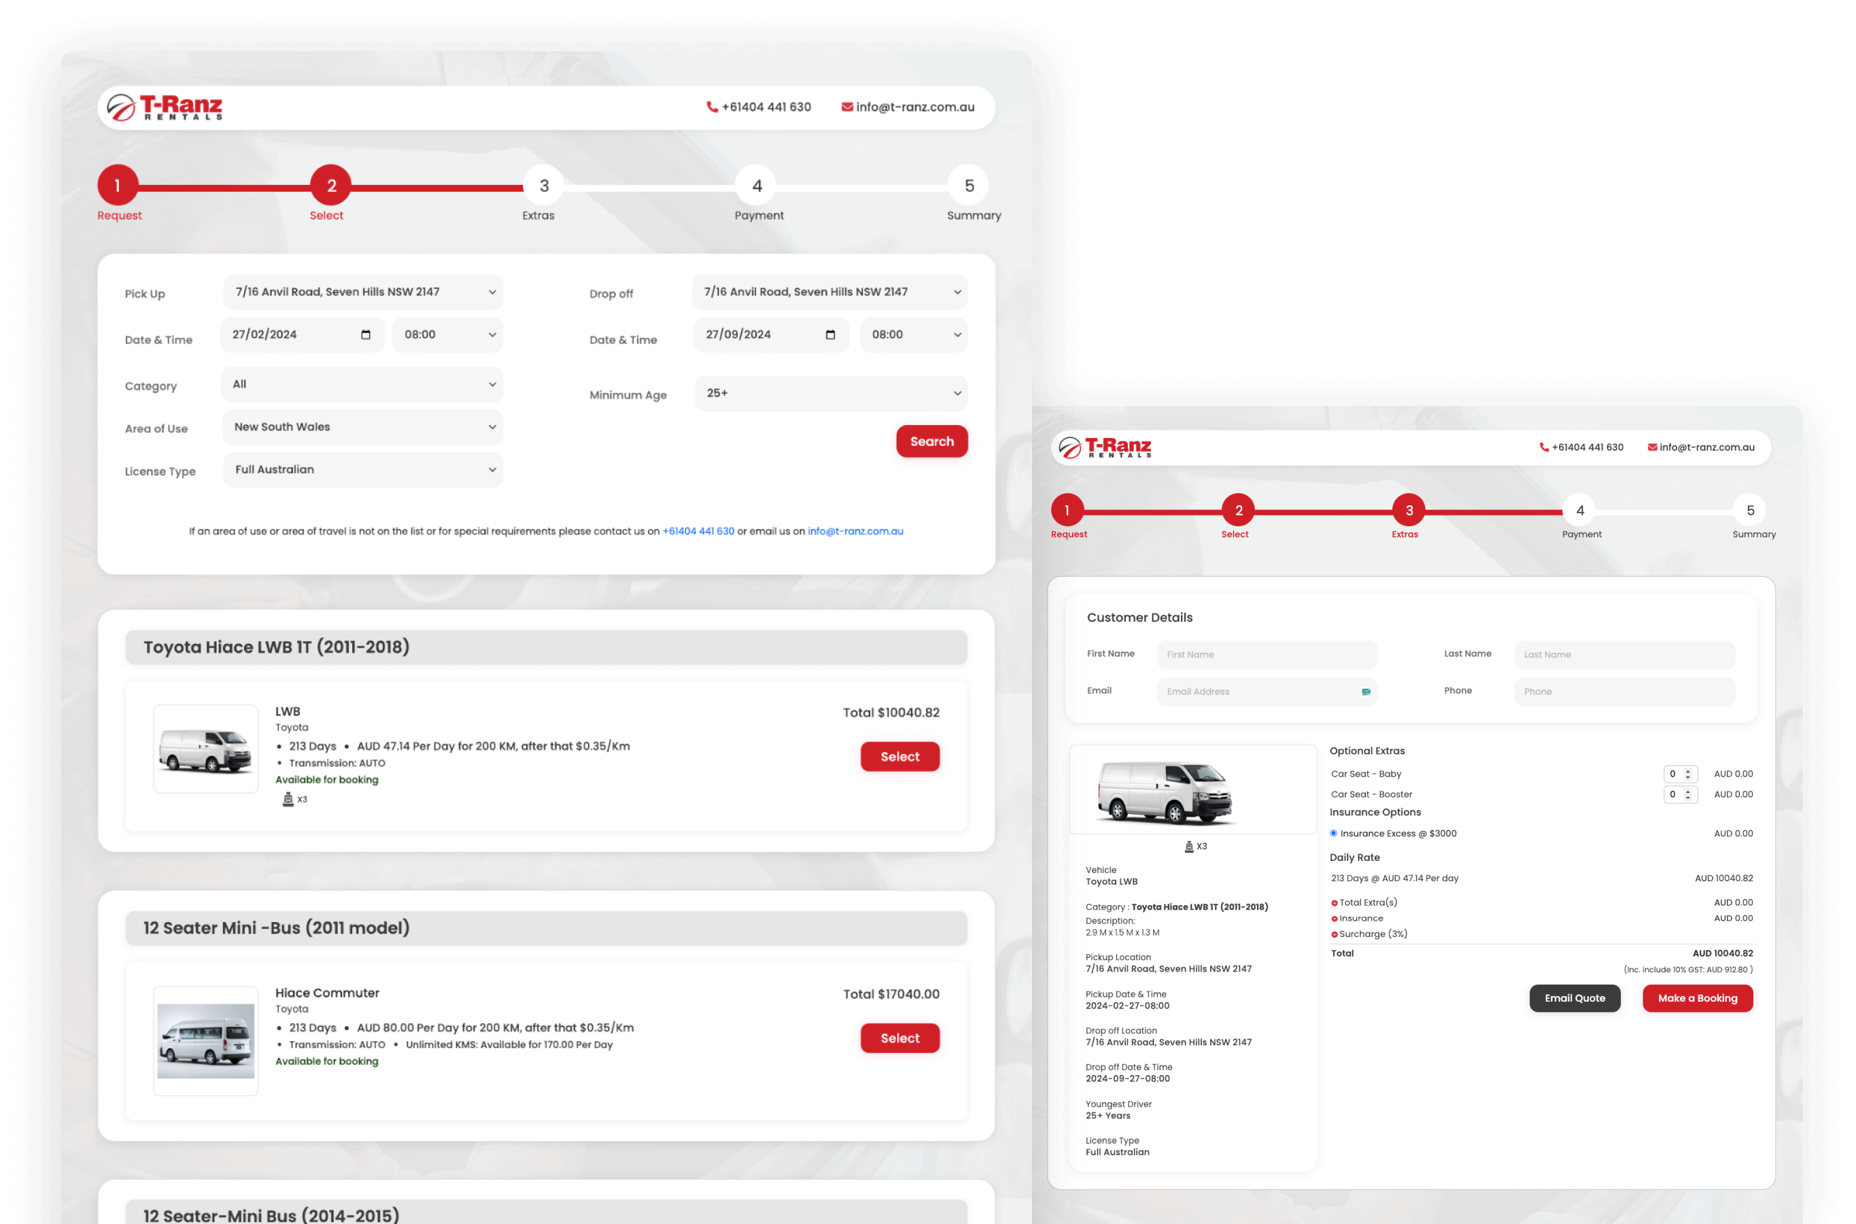This screenshot has width=1856, height=1224.
Task: Click the drop-off date field 27/09/2024
Action: point(771,335)
